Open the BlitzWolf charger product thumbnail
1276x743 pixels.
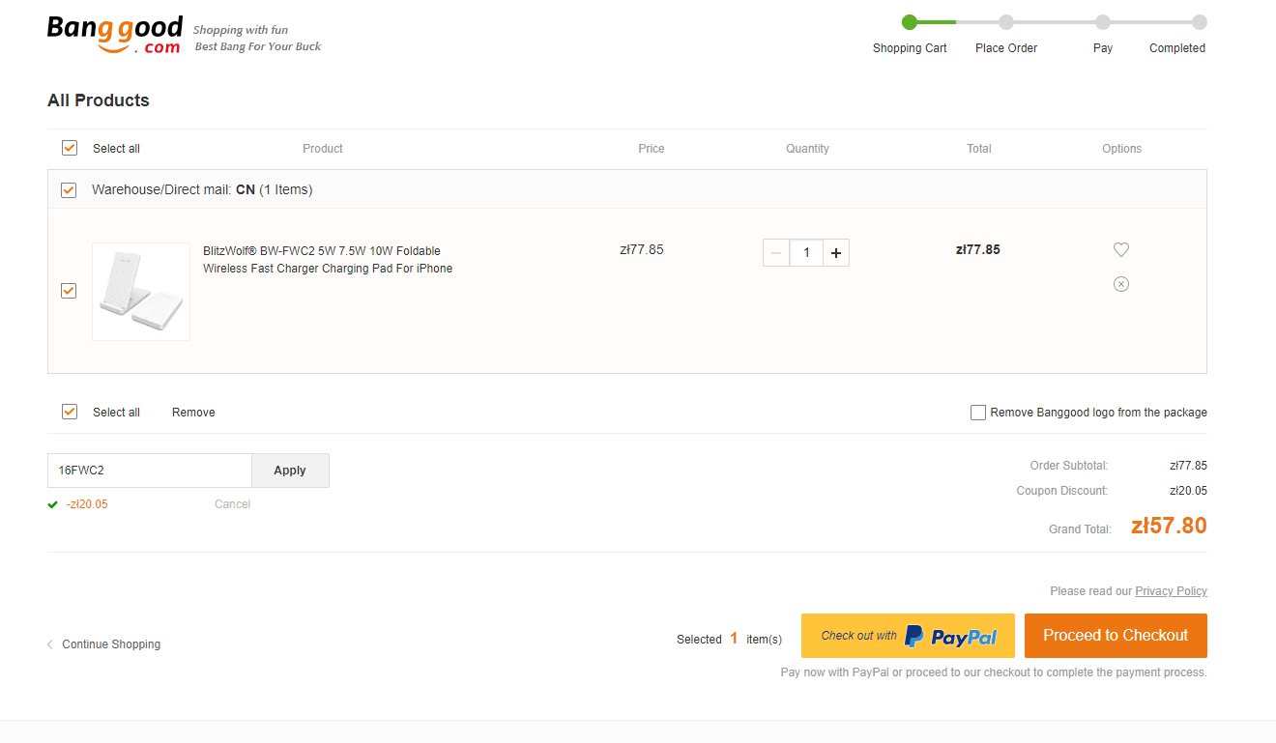pyautogui.click(x=141, y=292)
